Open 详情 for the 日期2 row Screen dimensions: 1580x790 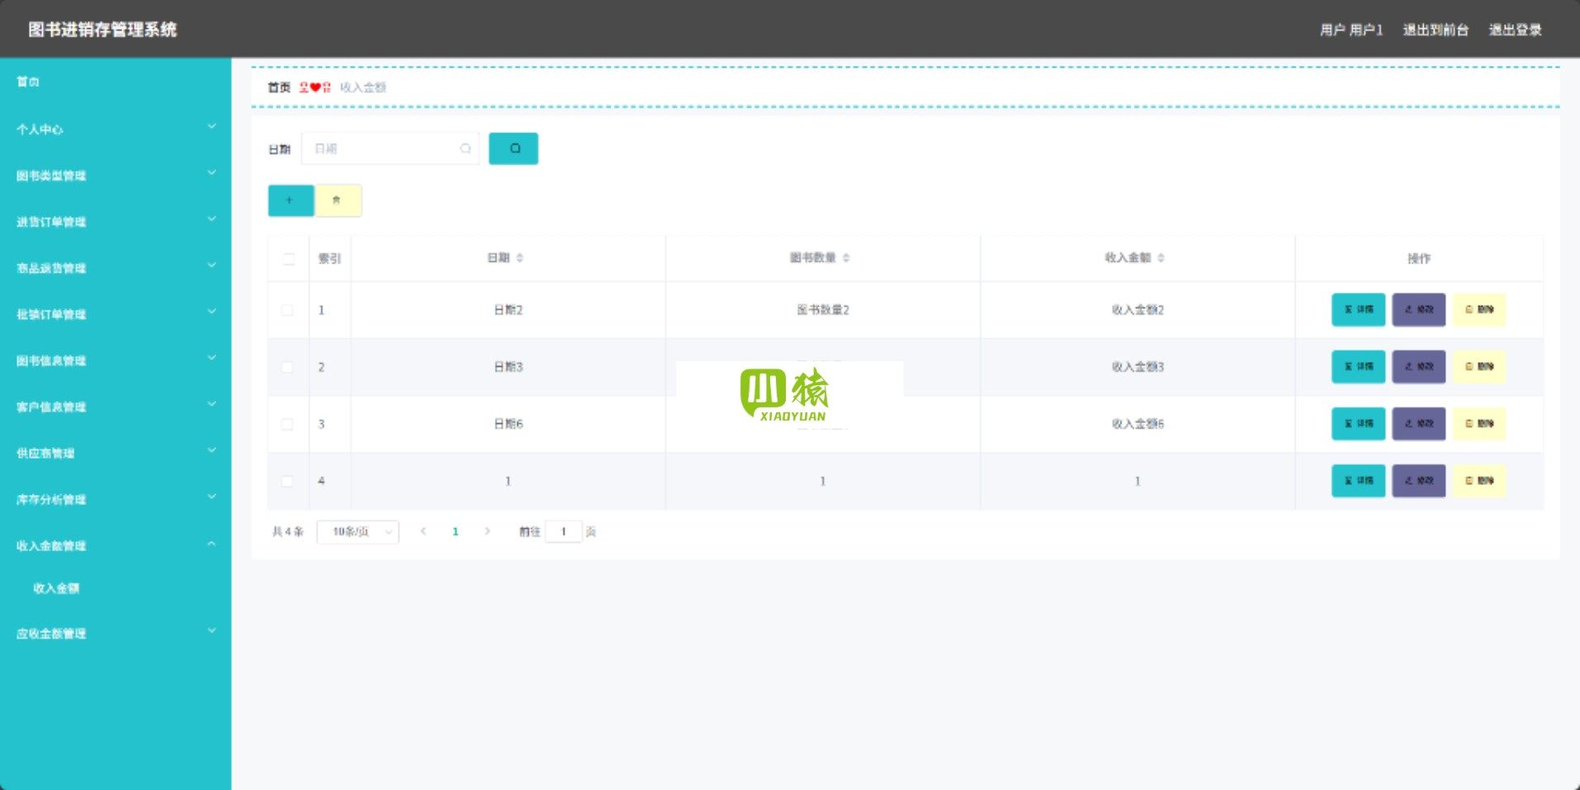point(1359,310)
